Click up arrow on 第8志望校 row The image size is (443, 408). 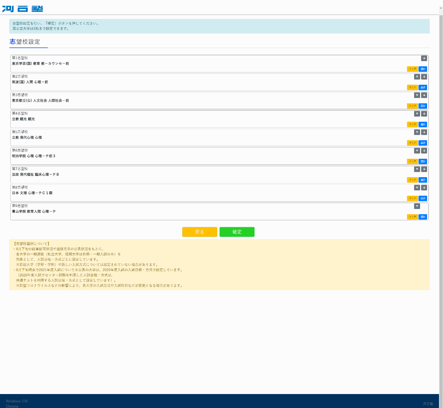417,188
